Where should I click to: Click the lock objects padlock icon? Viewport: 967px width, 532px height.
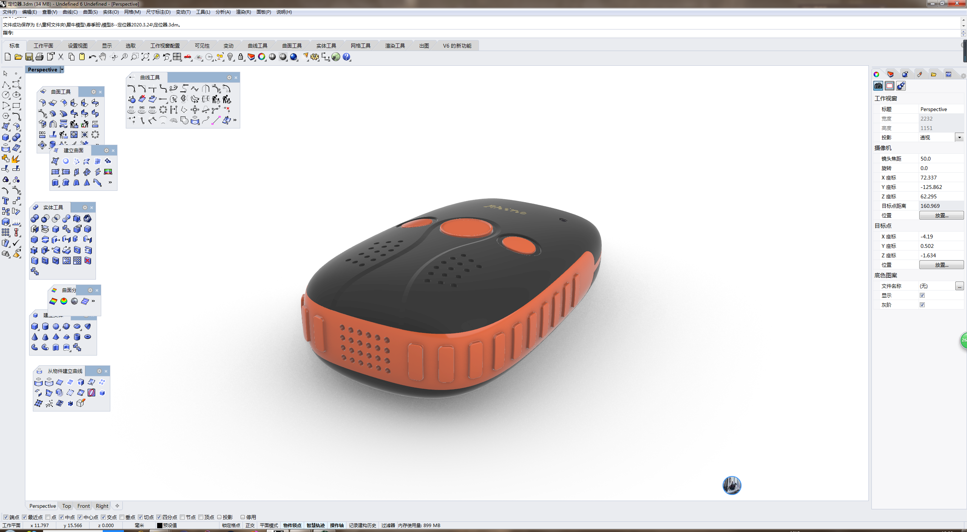pyautogui.click(x=241, y=57)
